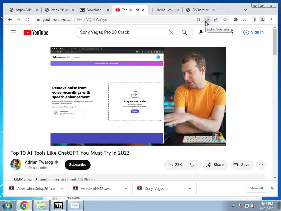Click the Google icon in address bar

click(x=199, y=20)
